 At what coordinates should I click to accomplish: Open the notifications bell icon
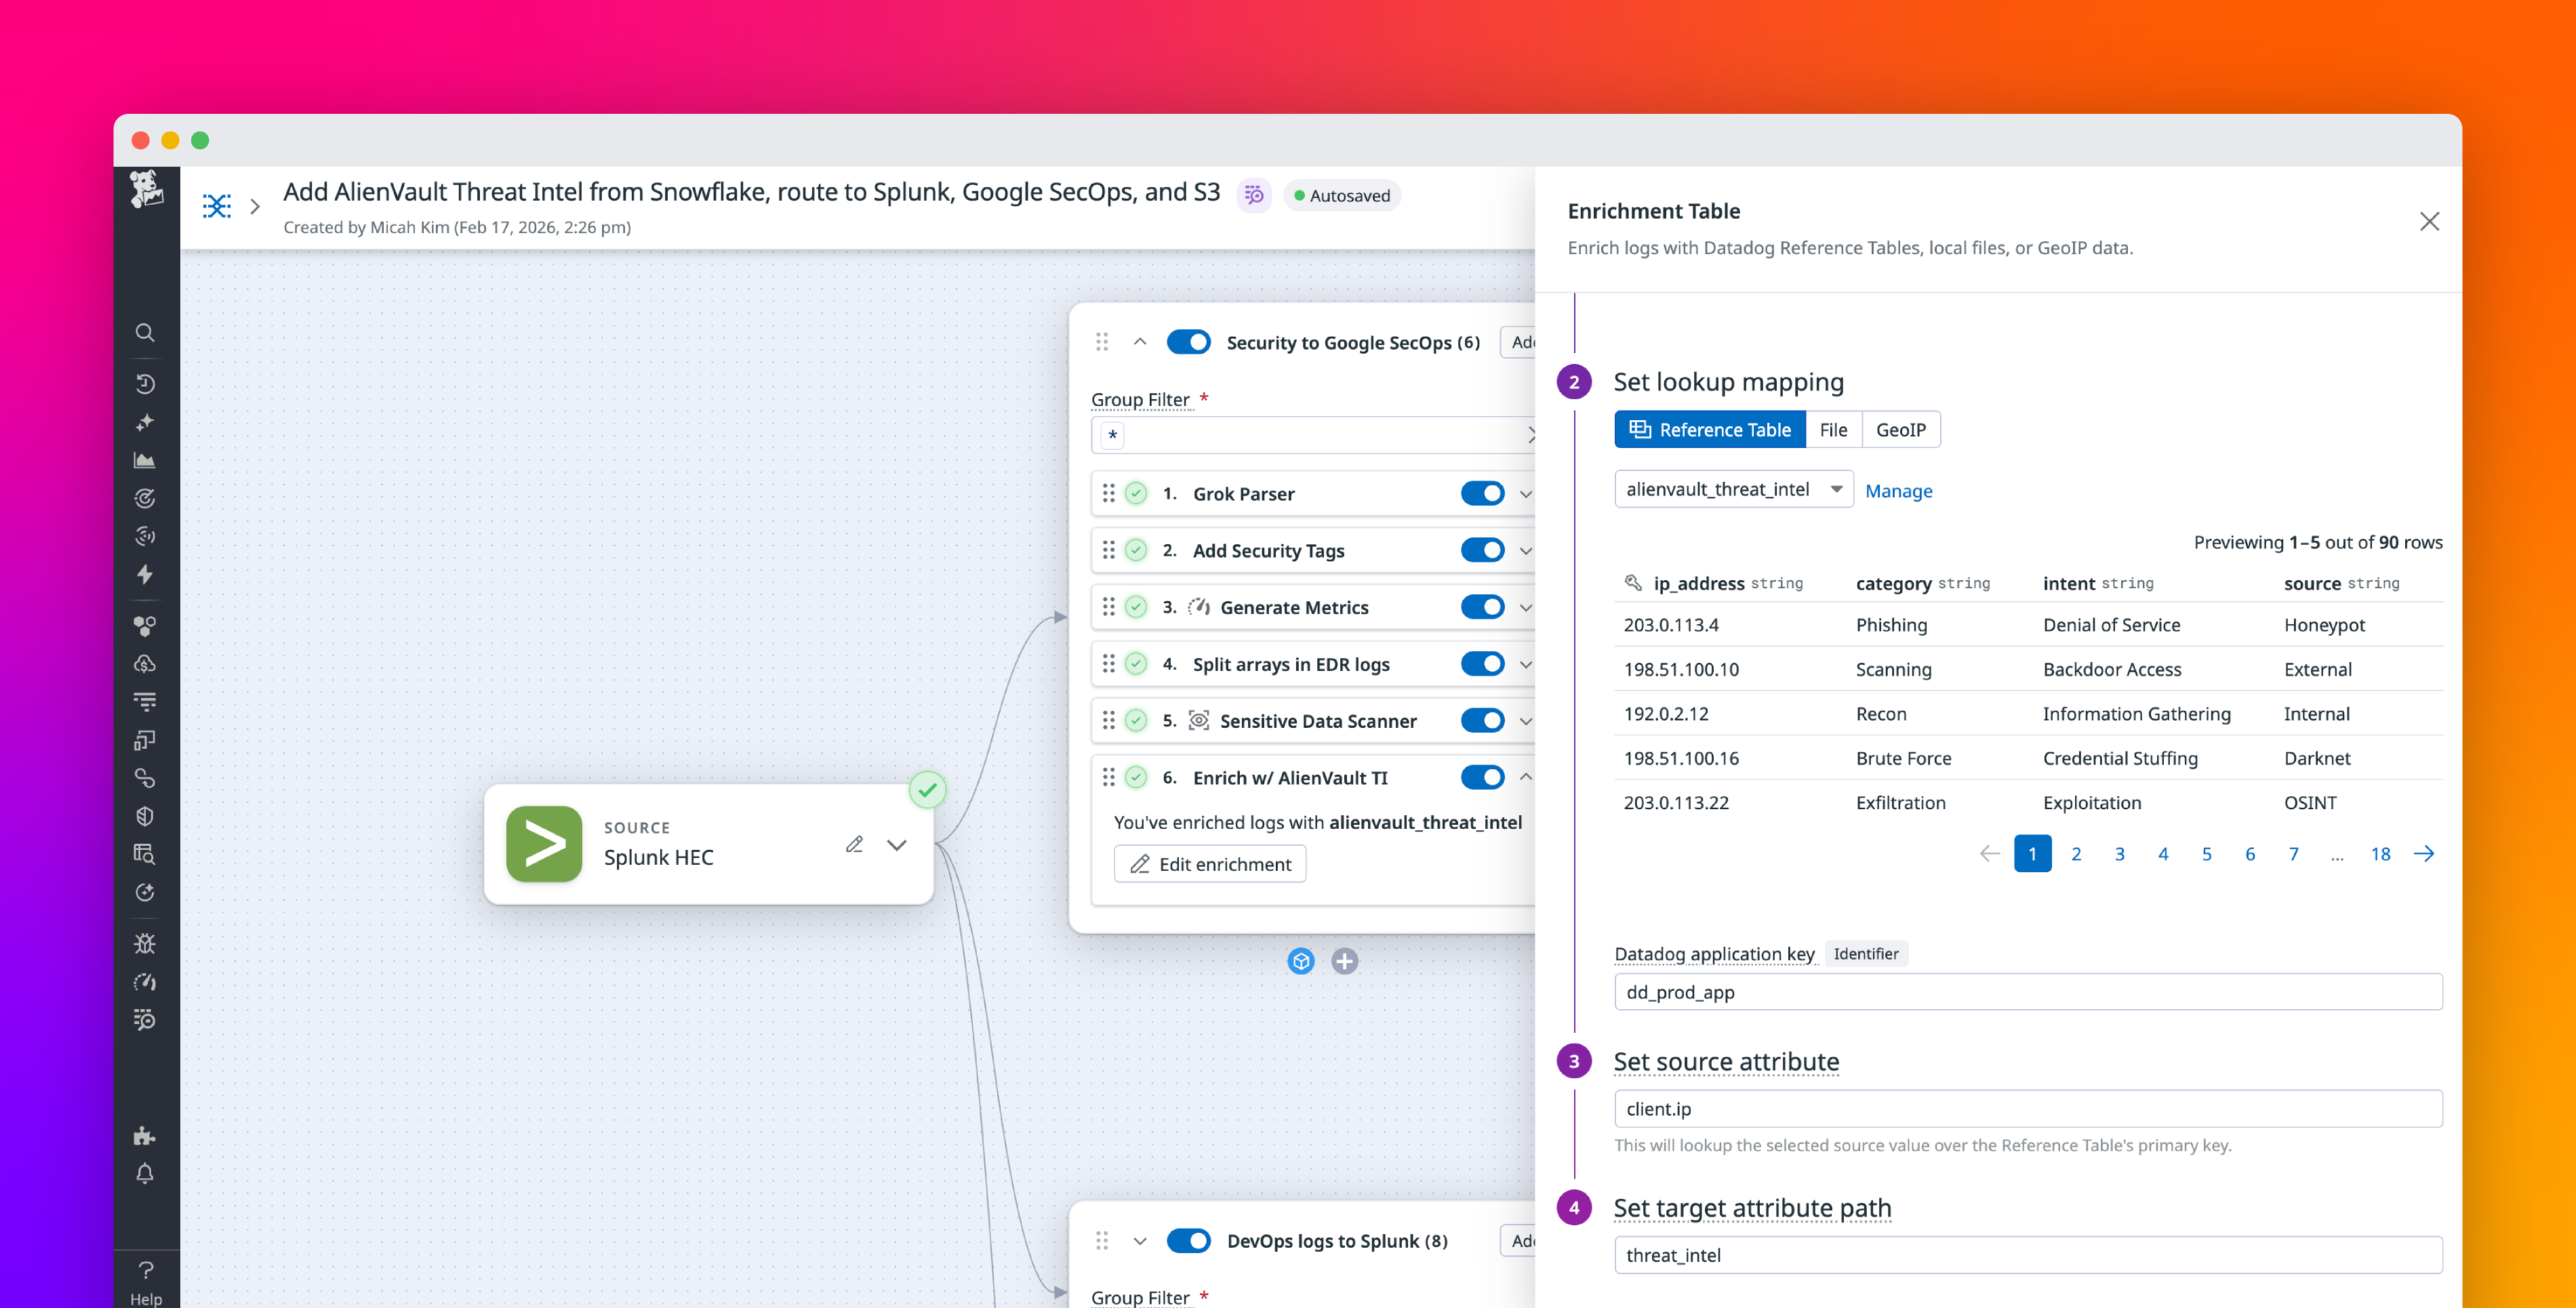click(145, 1173)
